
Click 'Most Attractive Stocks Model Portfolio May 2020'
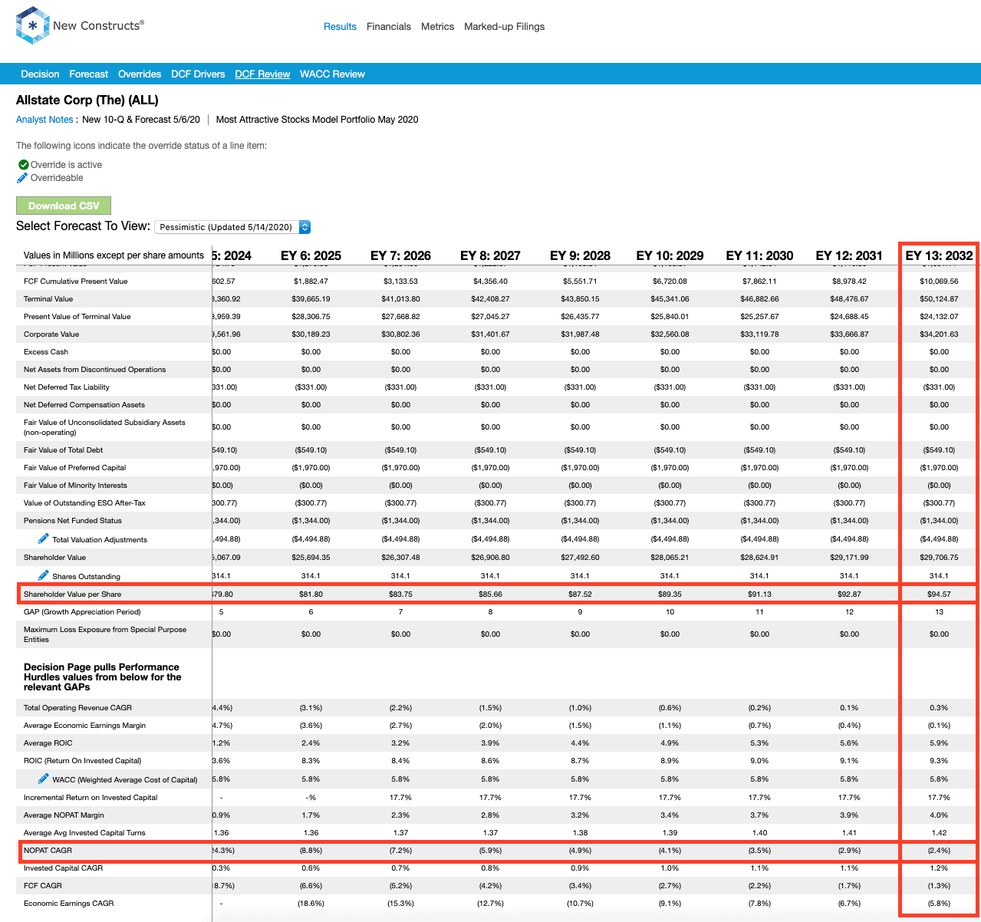[318, 120]
